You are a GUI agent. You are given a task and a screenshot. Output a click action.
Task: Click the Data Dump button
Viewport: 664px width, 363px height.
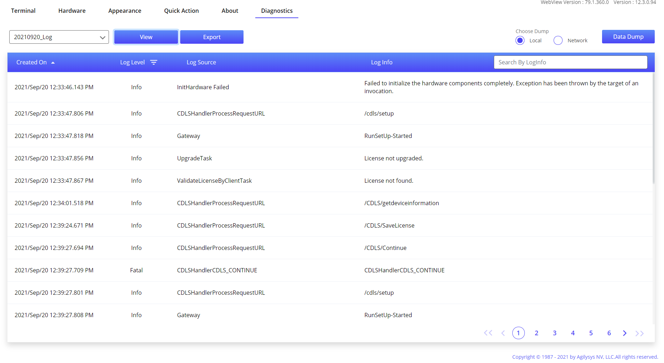tap(628, 37)
